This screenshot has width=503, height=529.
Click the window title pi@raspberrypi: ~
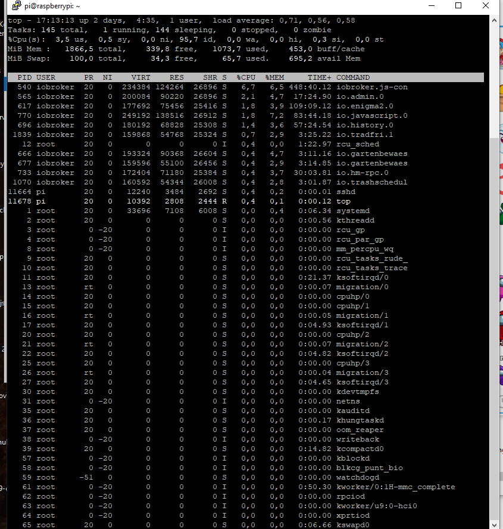click(x=52, y=6)
